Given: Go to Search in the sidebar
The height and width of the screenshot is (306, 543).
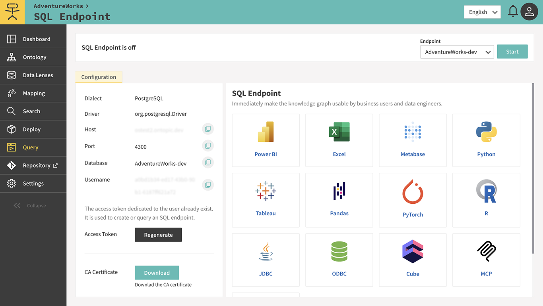Looking at the screenshot, I should point(33,111).
